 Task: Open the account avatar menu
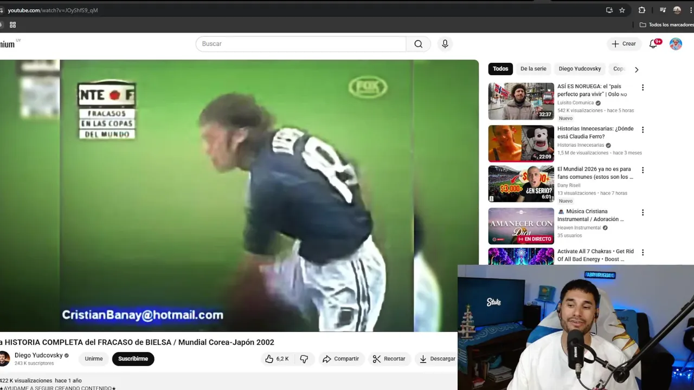676,44
